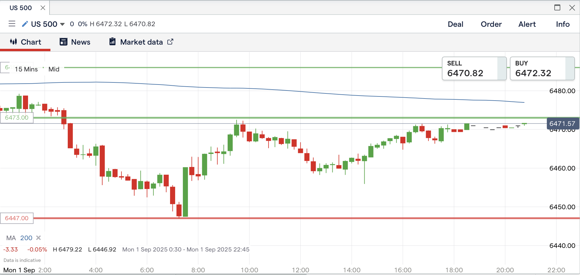Image resolution: width=580 pixels, height=275 pixels.
Task: Click the SELL price 6470.82 button
Action: [x=474, y=69]
